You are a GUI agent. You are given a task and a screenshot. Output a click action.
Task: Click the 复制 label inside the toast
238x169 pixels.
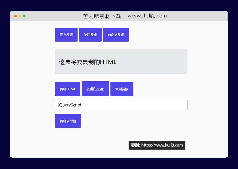(x=135, y=145)
